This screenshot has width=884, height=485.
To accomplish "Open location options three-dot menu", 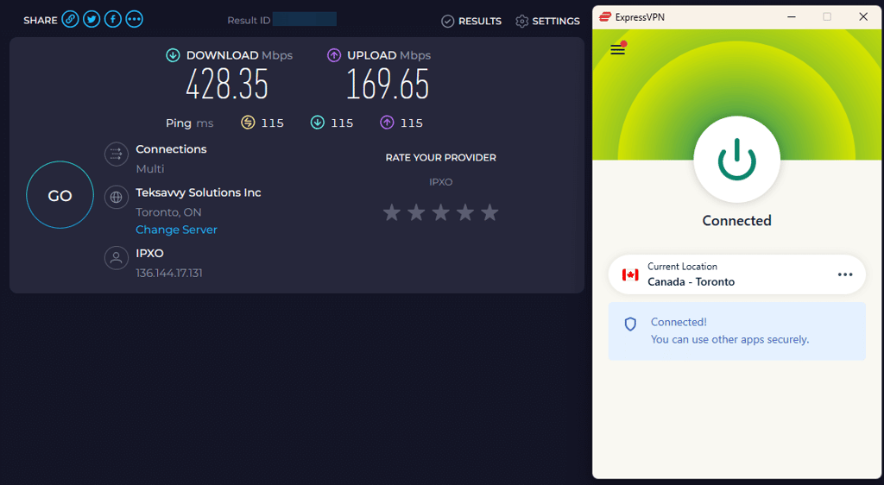I will (845, 274).
